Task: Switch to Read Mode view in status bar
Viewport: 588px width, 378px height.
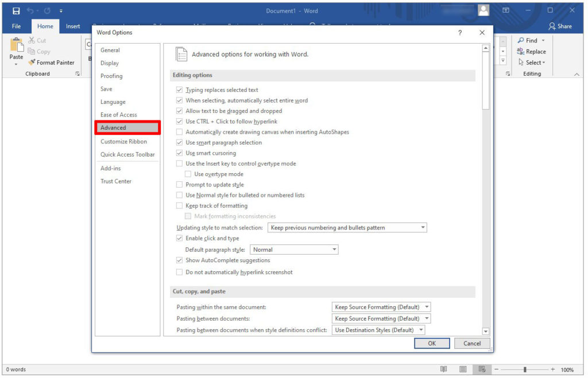Action: pyautogui.click(x=443, y=369)
